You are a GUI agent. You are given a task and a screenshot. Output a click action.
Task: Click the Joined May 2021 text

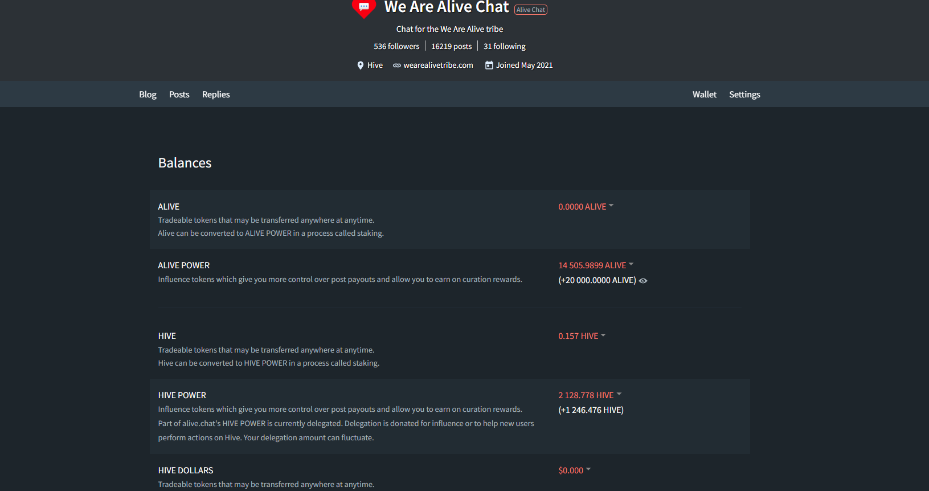(524, 66)
